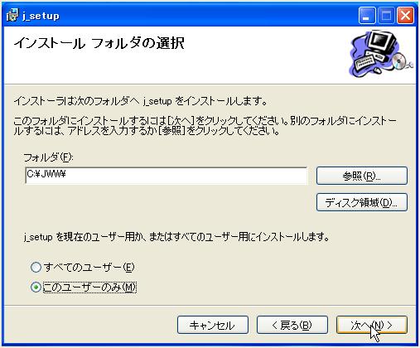Click the インストール フォルダの選択 heading
Screen dimensions: 420x348
(99, 43)
